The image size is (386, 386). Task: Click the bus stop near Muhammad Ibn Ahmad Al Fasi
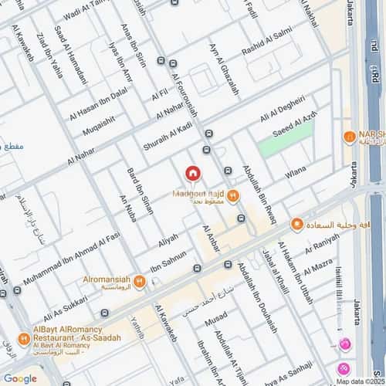[17, 290]
